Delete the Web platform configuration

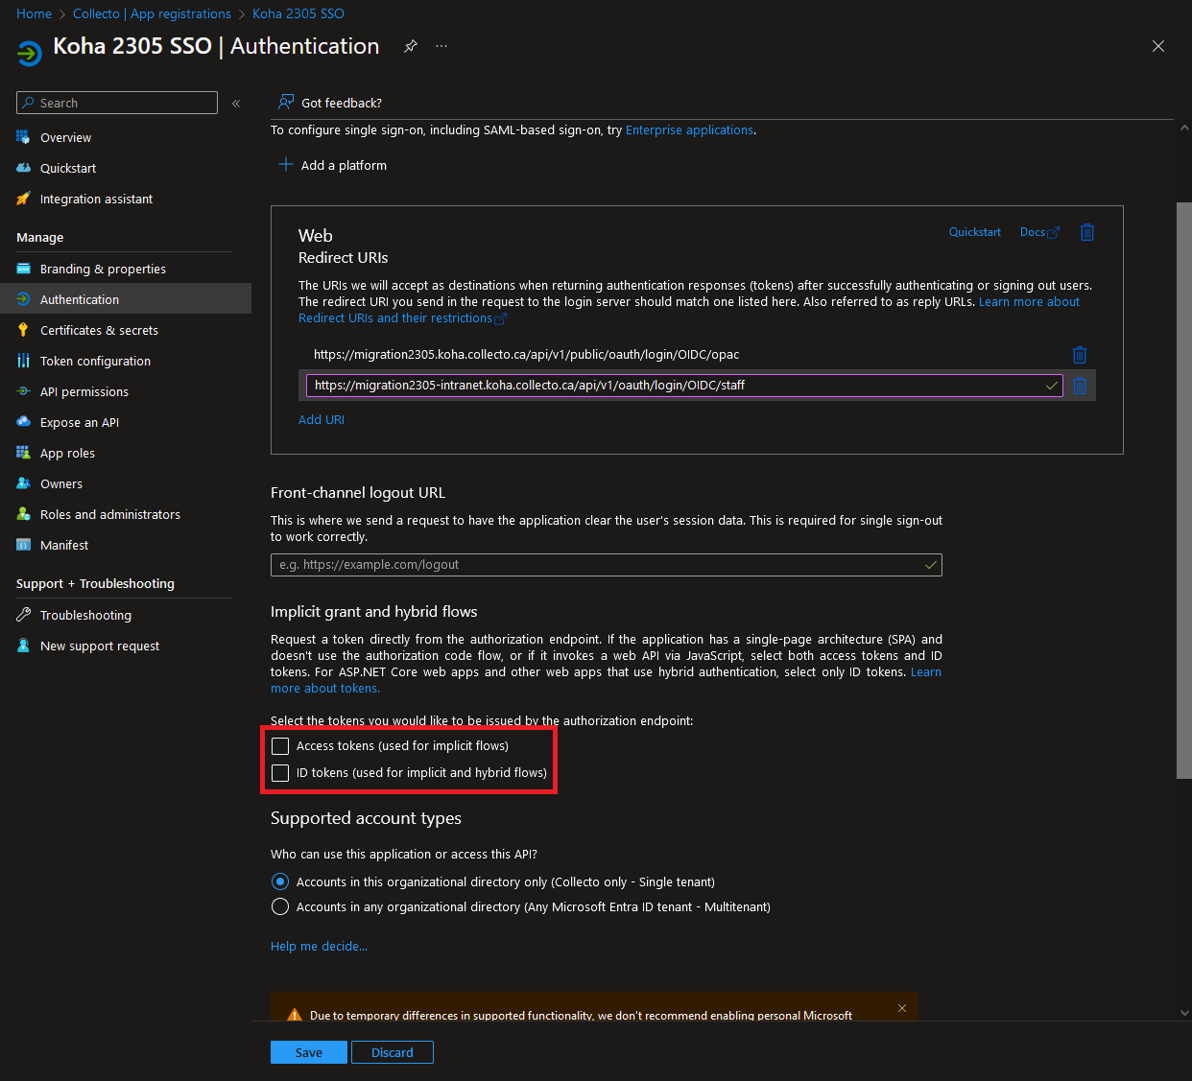point(1087,232)
